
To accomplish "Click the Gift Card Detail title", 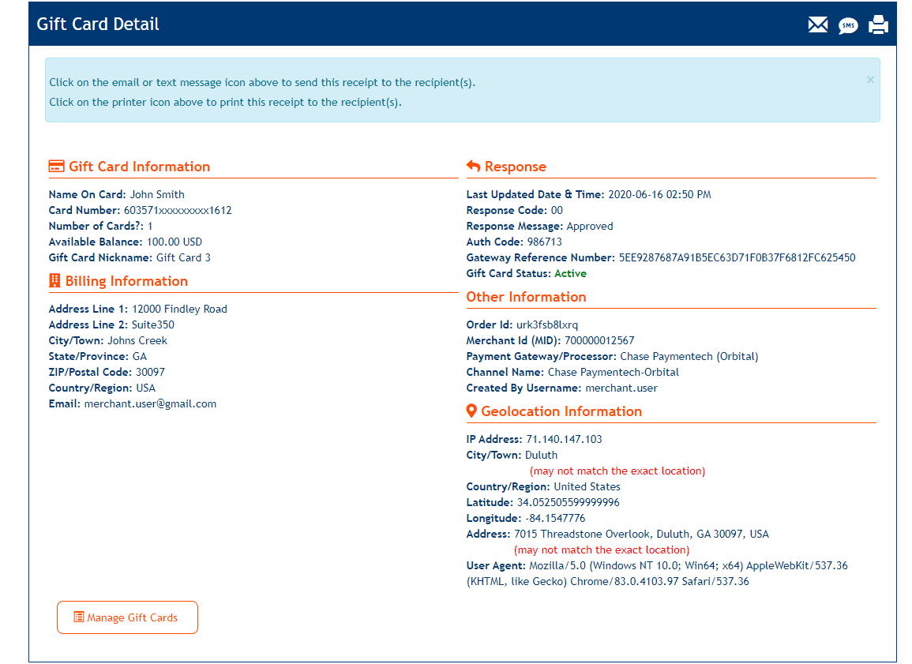I will tap(98, 24).
